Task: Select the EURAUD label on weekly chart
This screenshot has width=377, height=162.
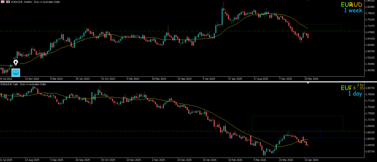Action: (x=351, y=4)
